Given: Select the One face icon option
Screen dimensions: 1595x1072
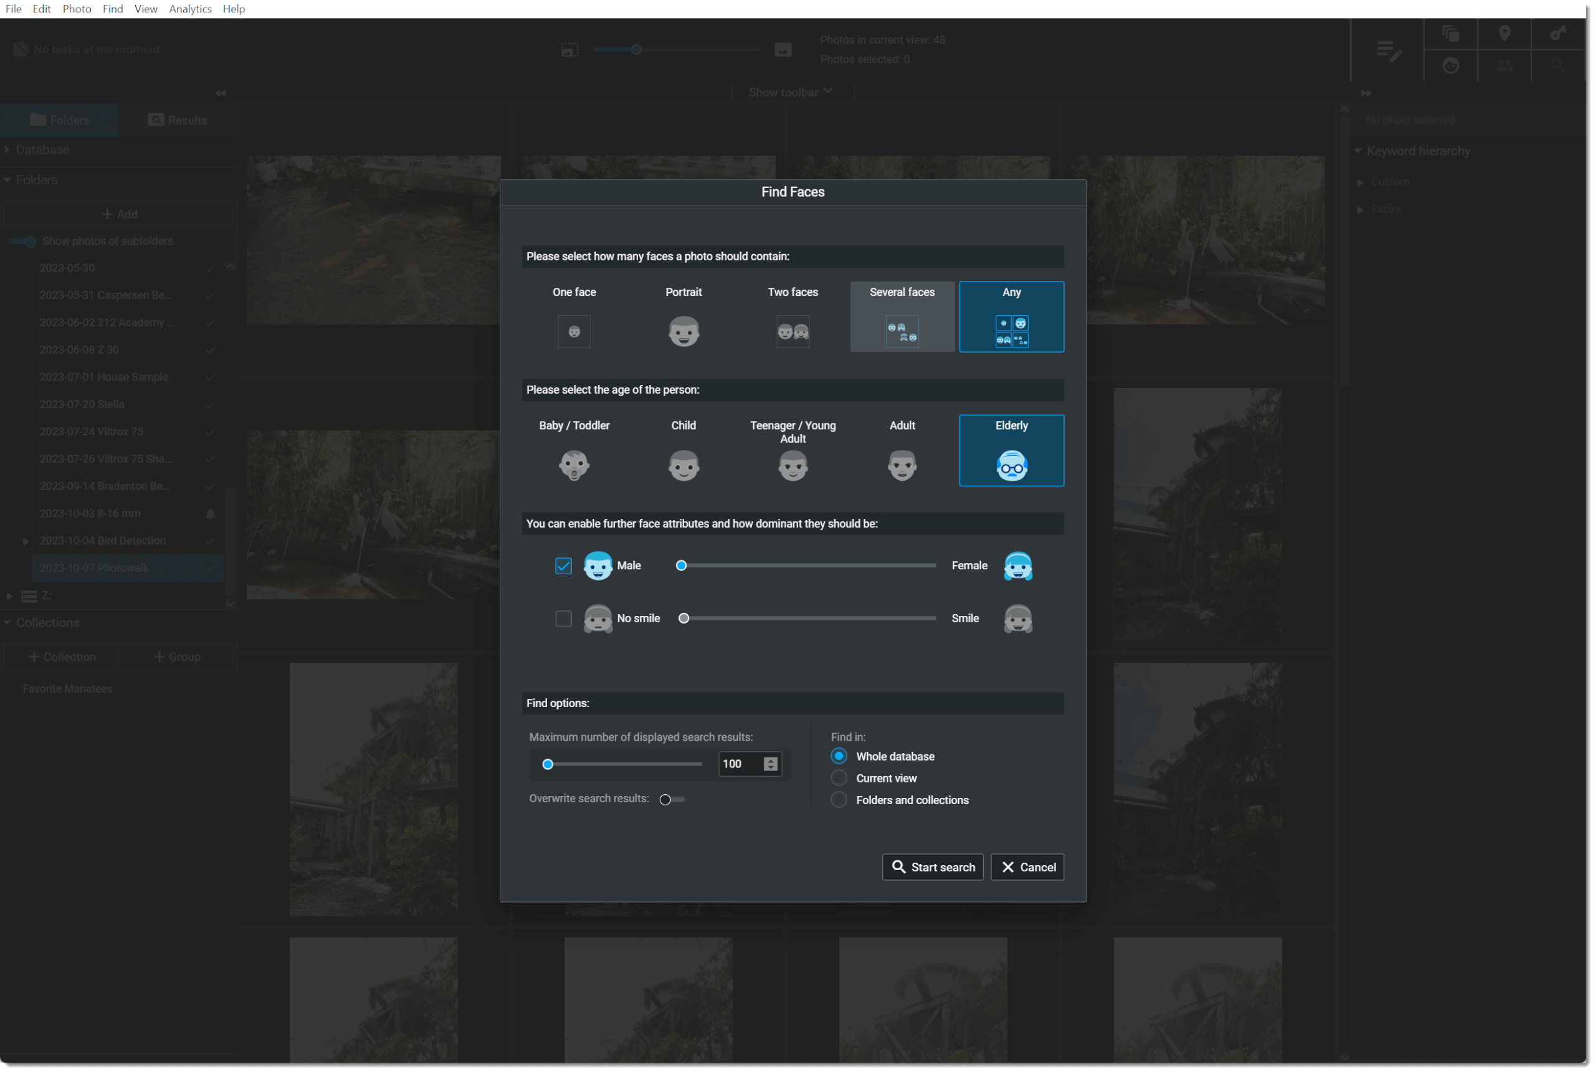Looking at the screenshot, I should coord(574,331).
